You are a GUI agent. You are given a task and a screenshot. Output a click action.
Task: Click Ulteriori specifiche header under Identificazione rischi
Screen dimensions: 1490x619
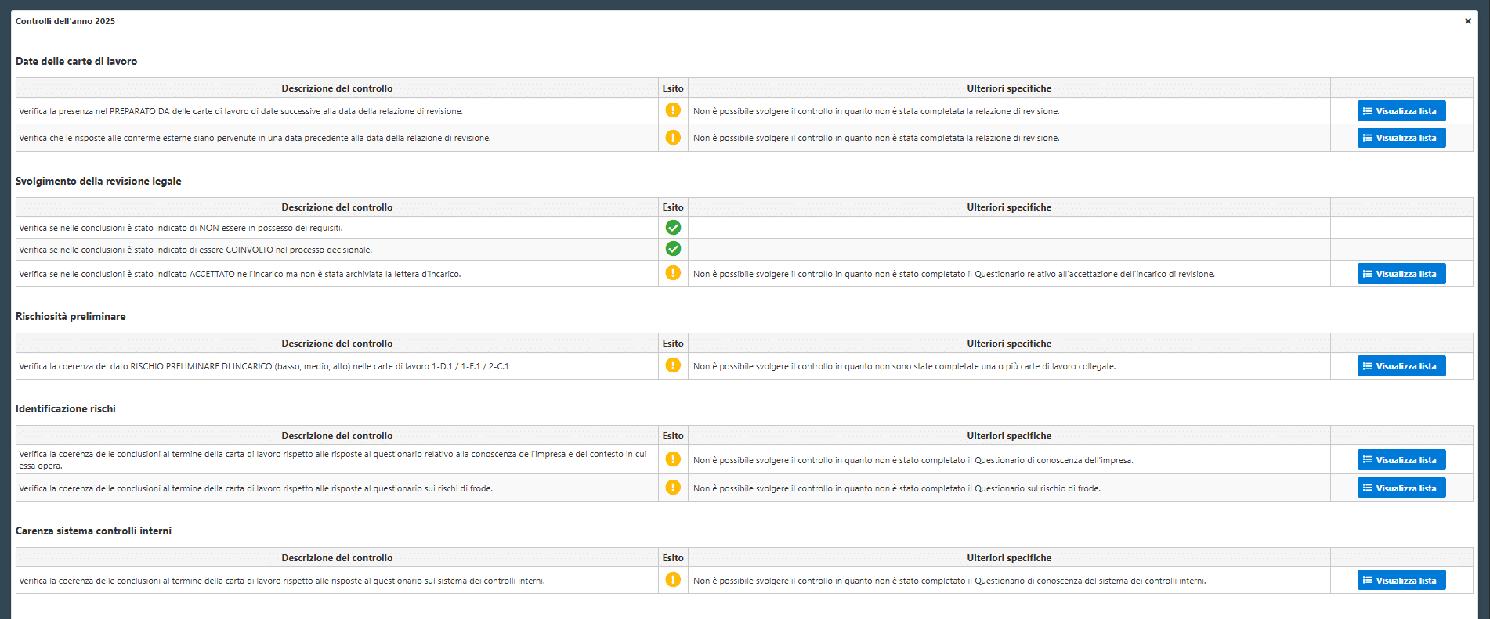[x=1008, y=436]
